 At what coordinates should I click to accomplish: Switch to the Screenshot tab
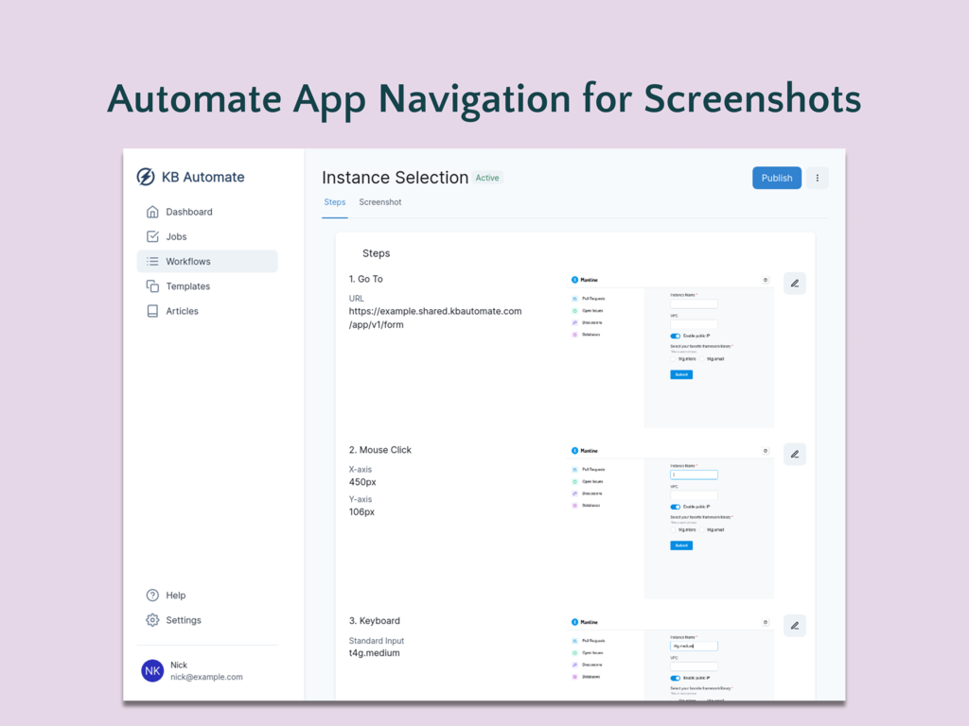pyautogui.click(x=380, y=202)
